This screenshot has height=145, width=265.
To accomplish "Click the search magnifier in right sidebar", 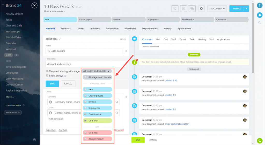I will click(x=260, y=23).
